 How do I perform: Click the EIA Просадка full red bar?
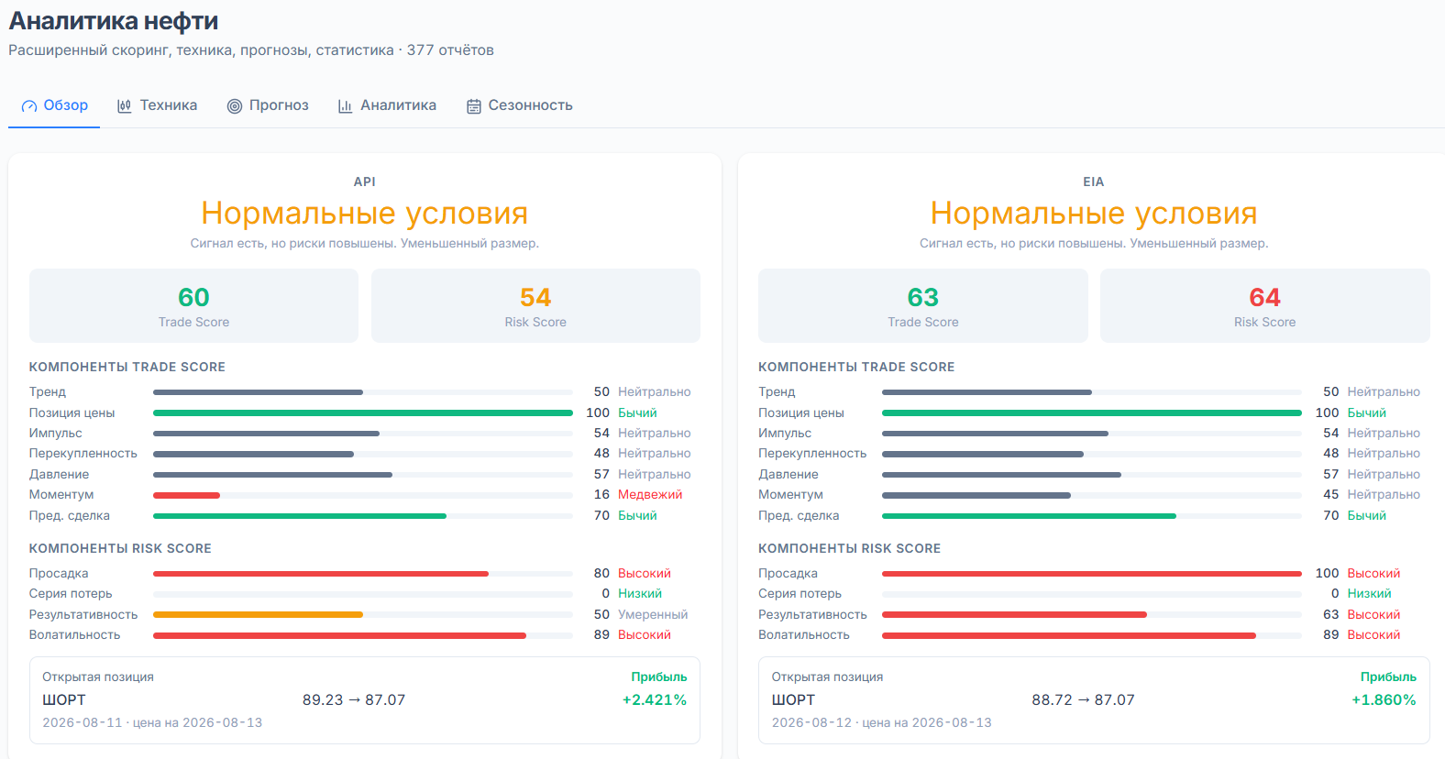tap(1092, 574)
